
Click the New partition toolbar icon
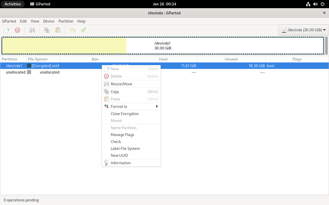pos(7,30)
